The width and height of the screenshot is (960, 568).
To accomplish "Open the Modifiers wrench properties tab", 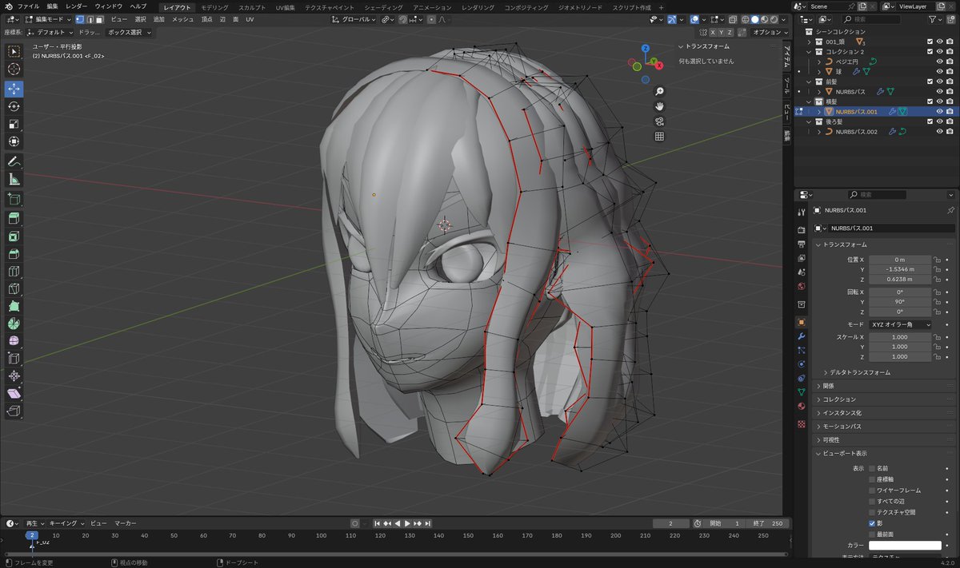I will [x=802, y=336].
